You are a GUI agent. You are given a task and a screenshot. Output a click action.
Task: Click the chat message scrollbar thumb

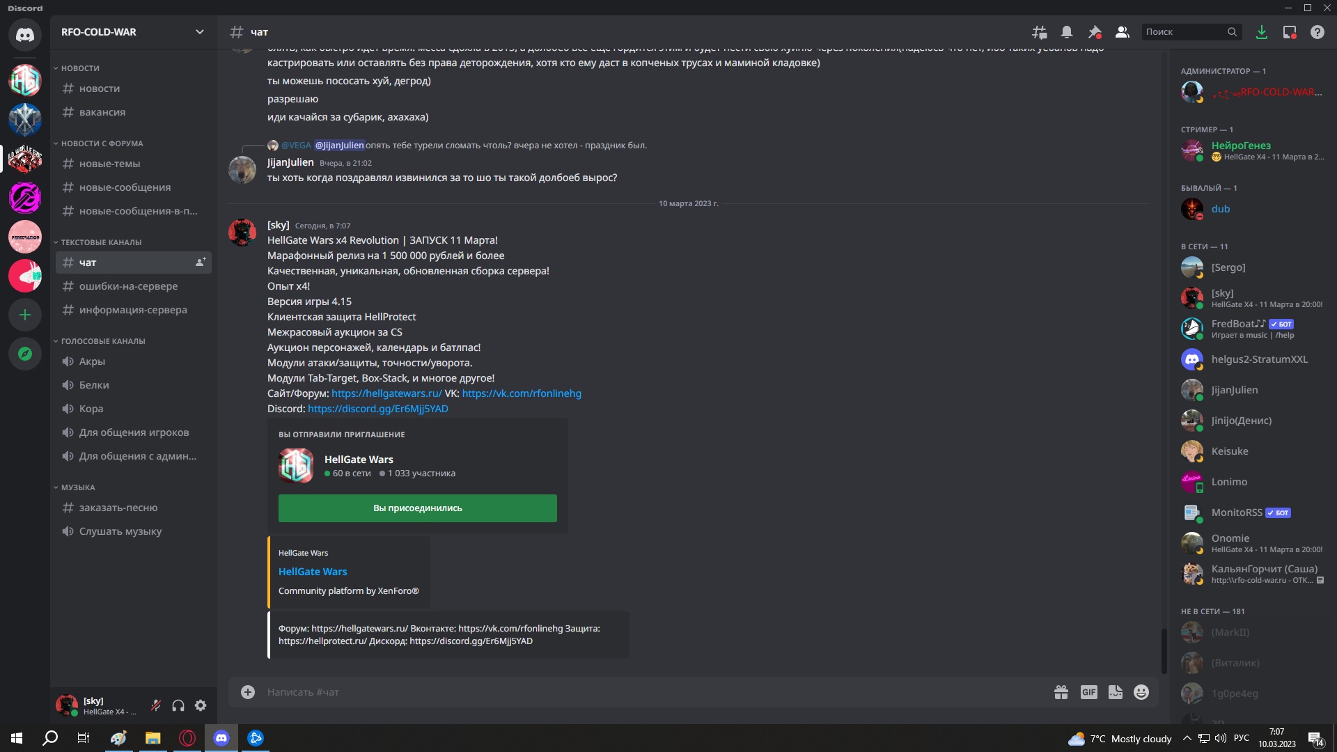tap(1164, 651)
